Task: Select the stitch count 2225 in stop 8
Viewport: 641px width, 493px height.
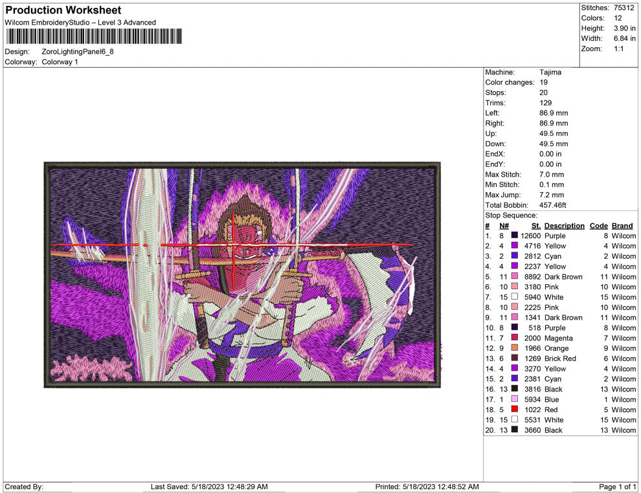Action: [533, 307]
